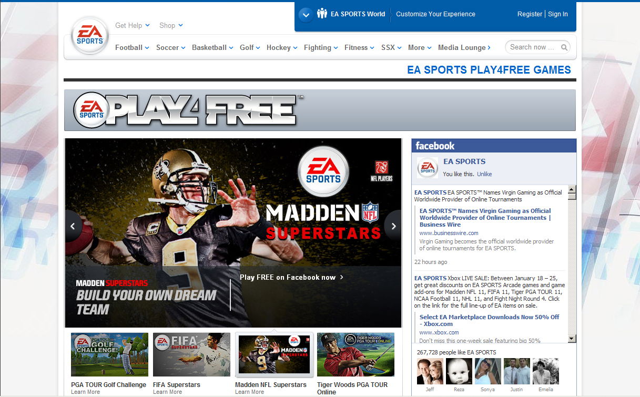Click the www.businesswire.com link
Screen dimensions: 640x397
coord(449,233)
